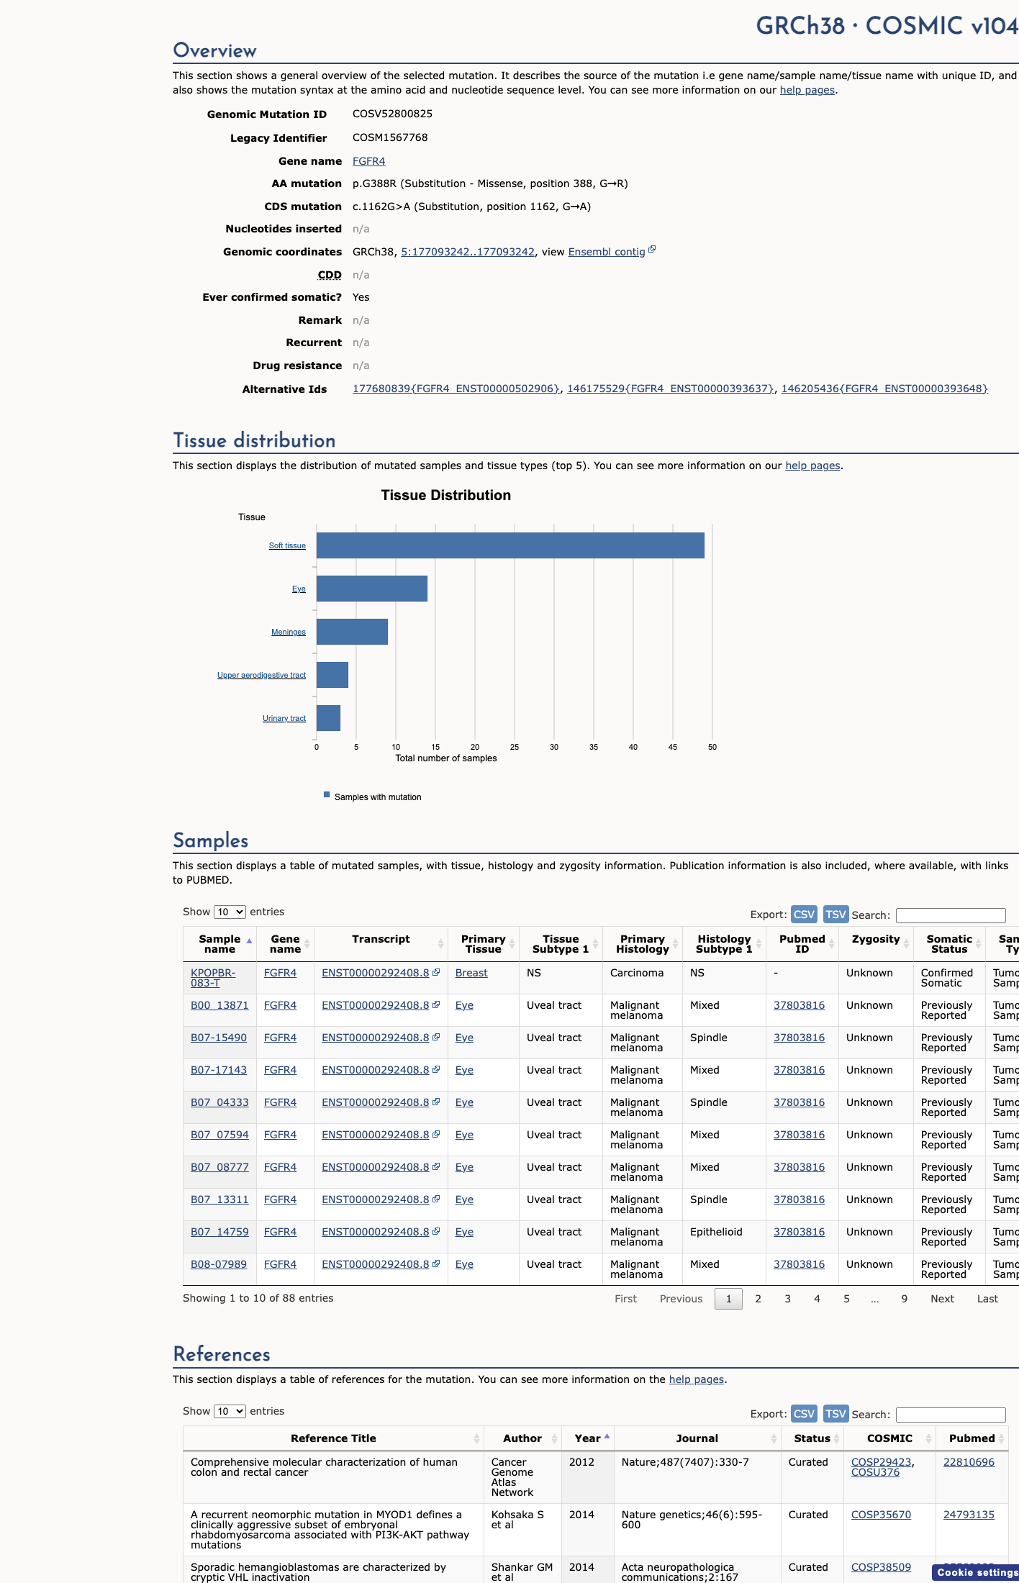
Task: Sort the references table by Reference Title
Action: click(333, 1438)
